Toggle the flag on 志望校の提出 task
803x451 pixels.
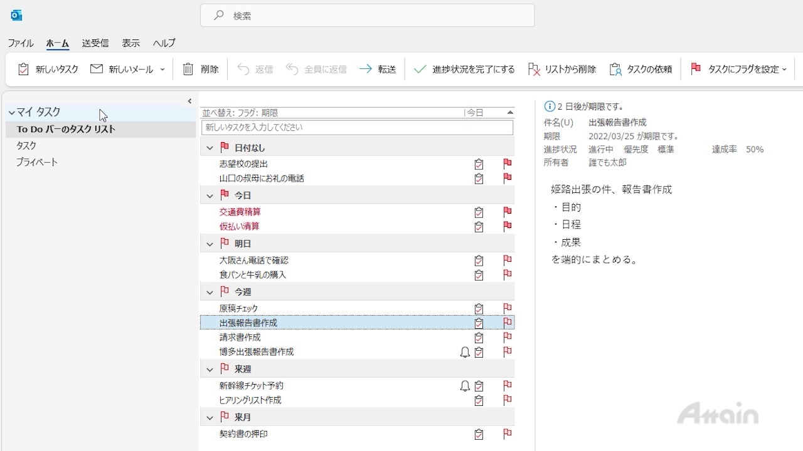(x=508, y=163)
